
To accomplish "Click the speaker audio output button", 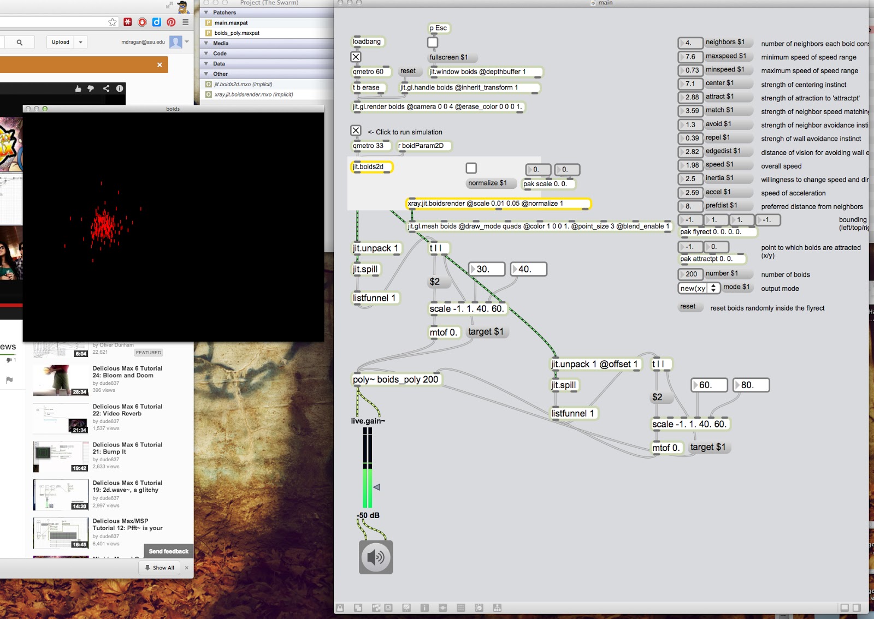I will 376,557.
